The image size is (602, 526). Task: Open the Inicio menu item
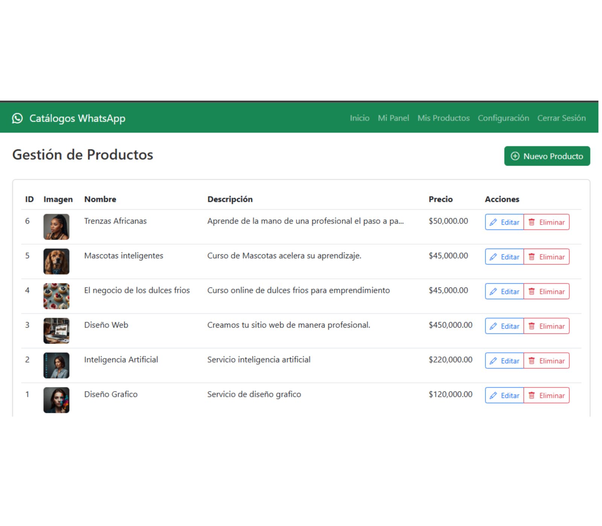(x=359, y=118)
